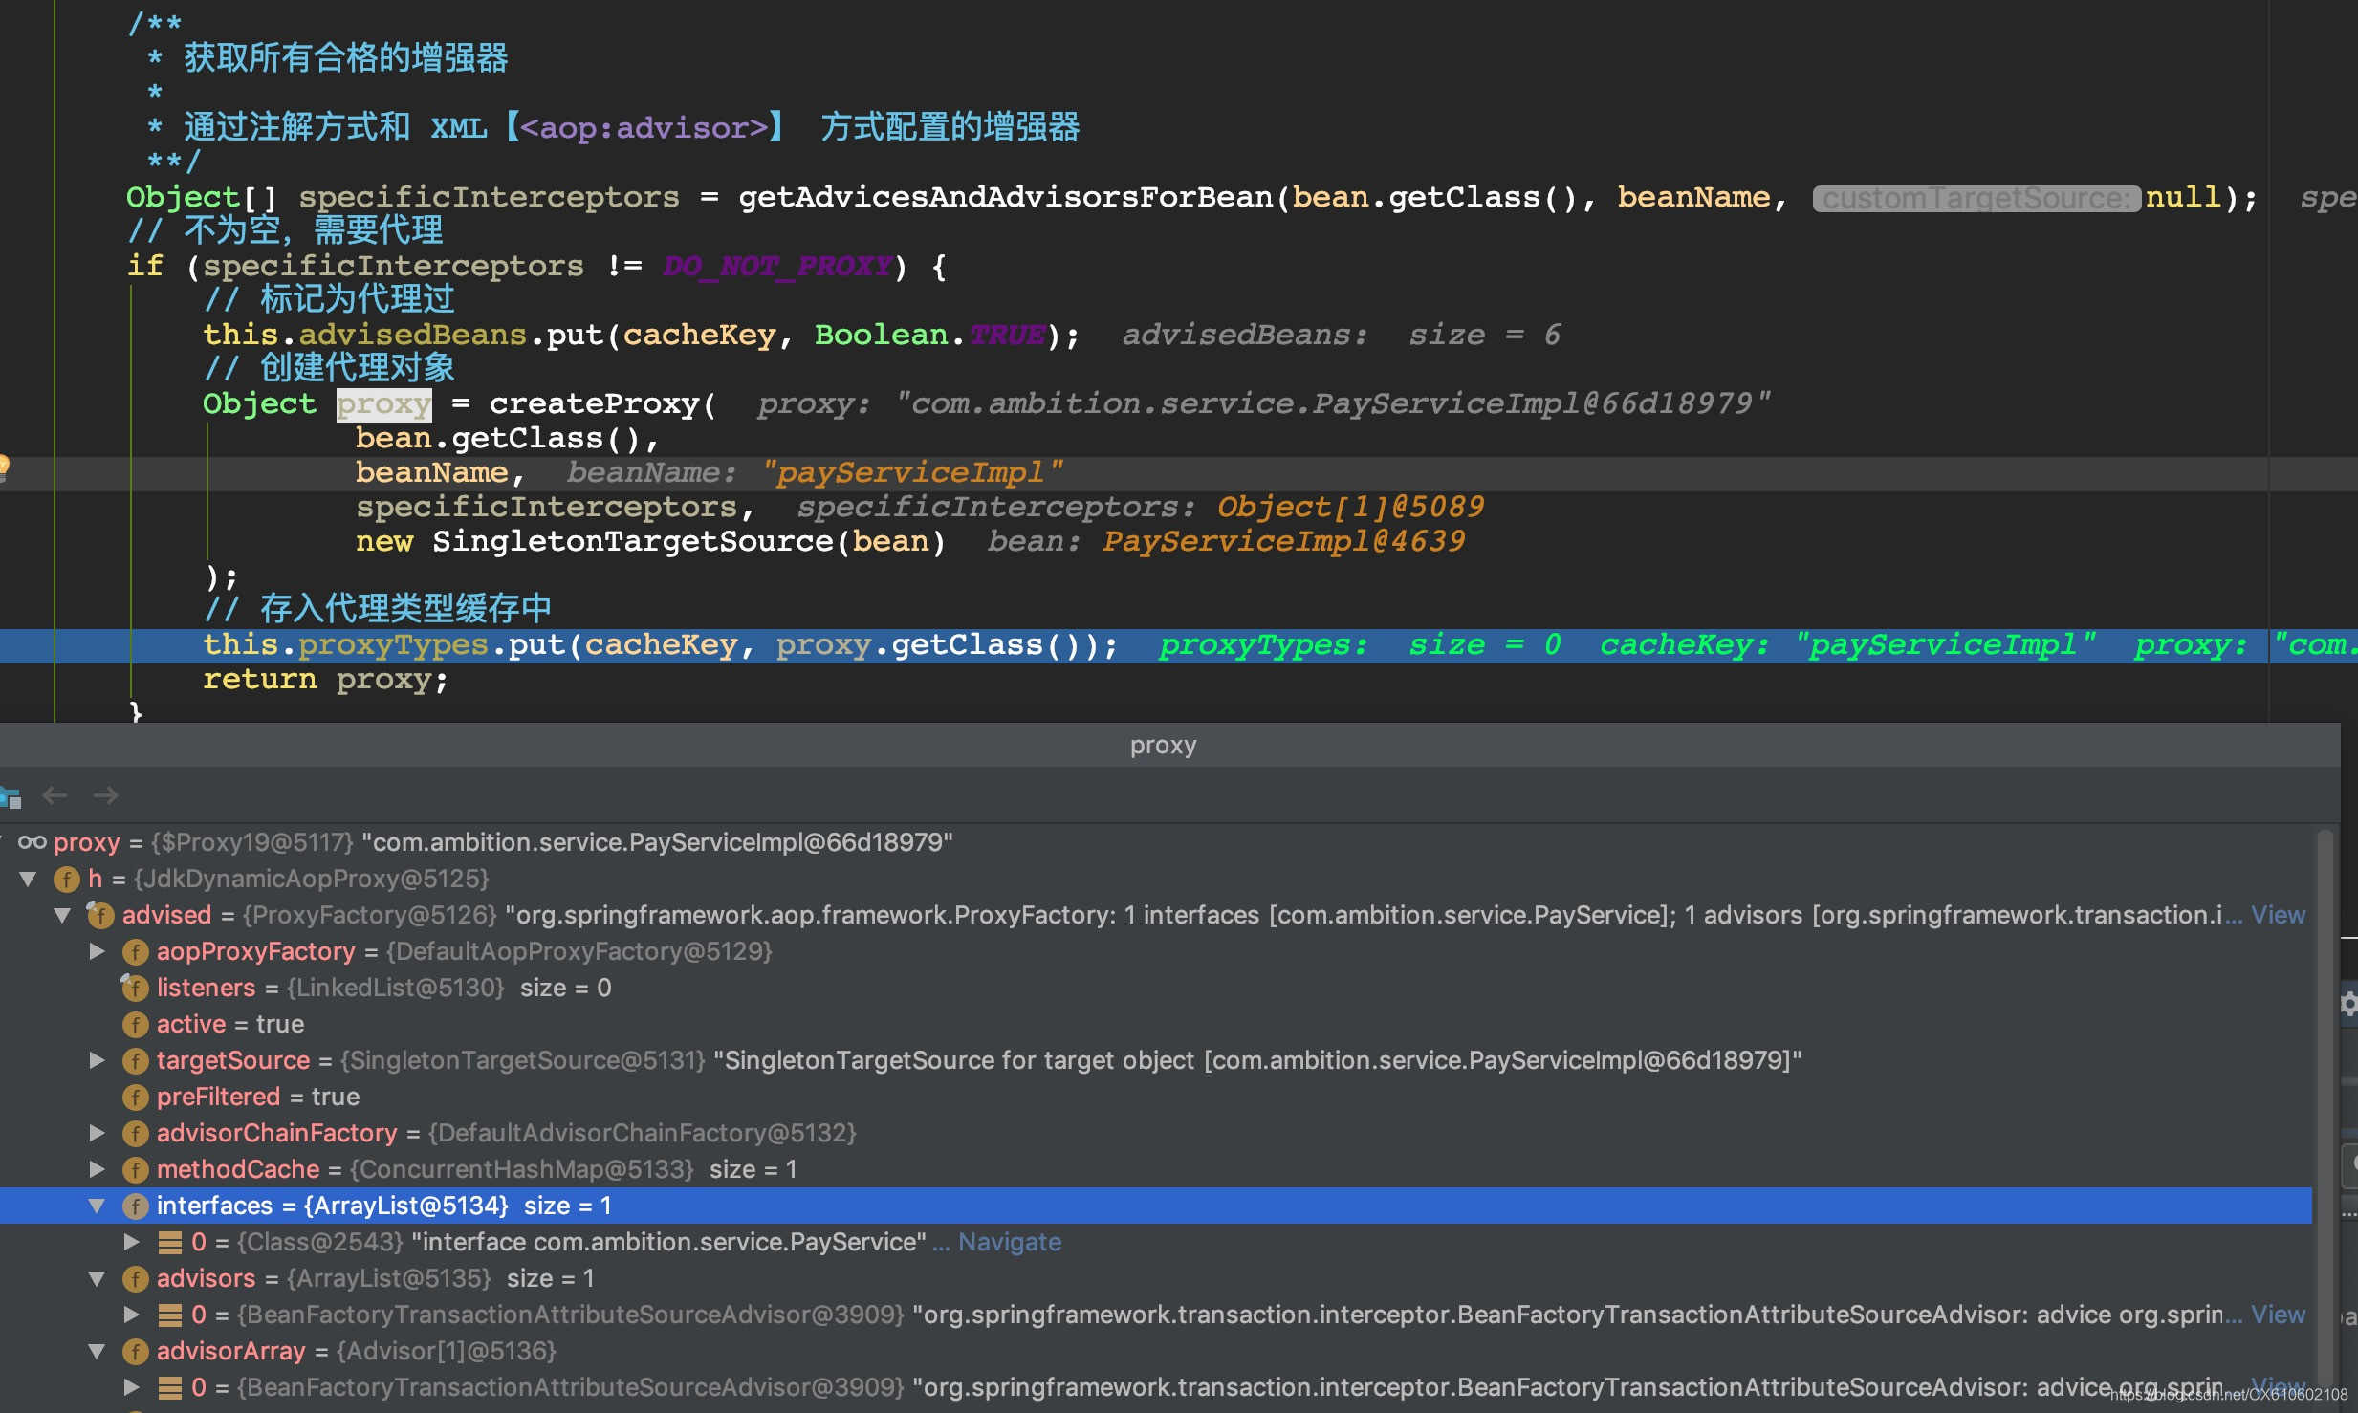Open View link on advisors element 0 row
This screenshot has width=2358, height=1413.
click(2278, 1315)
